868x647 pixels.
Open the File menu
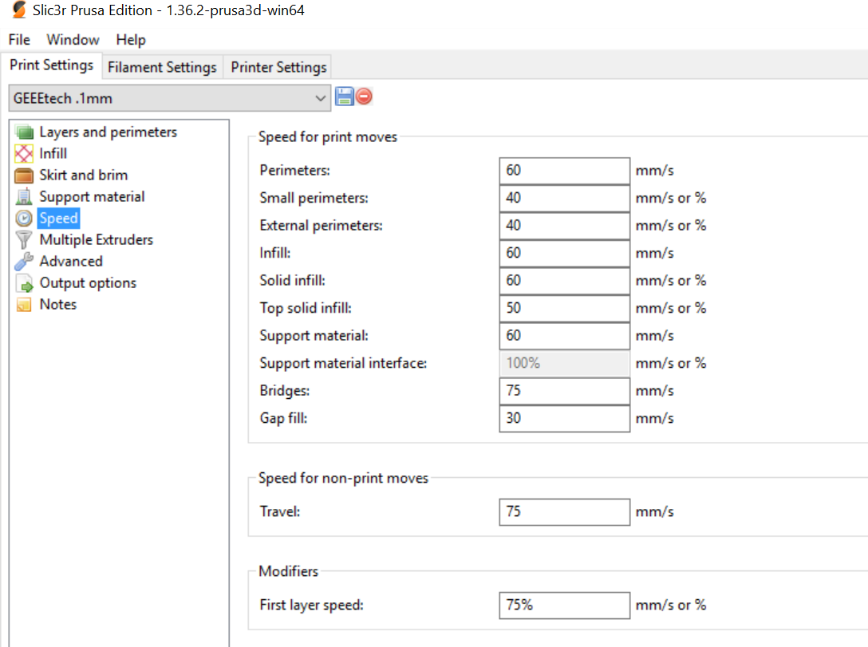[19, 40]
